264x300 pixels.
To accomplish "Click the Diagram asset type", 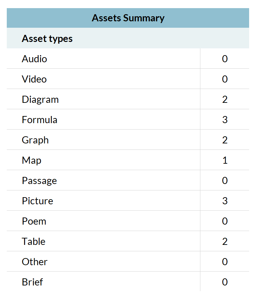I will (40, 99).
